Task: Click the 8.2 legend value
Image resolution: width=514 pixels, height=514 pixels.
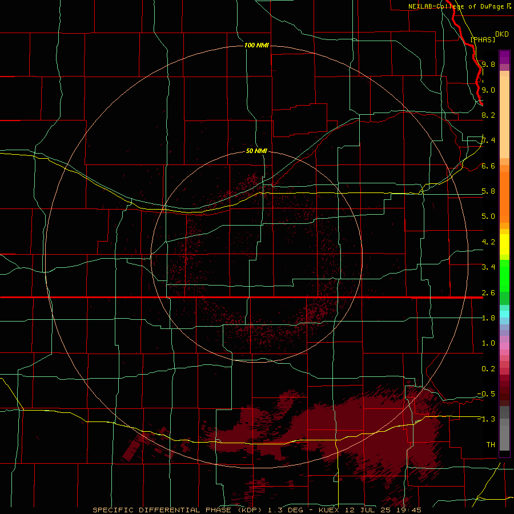Action: tap(488, 115)
